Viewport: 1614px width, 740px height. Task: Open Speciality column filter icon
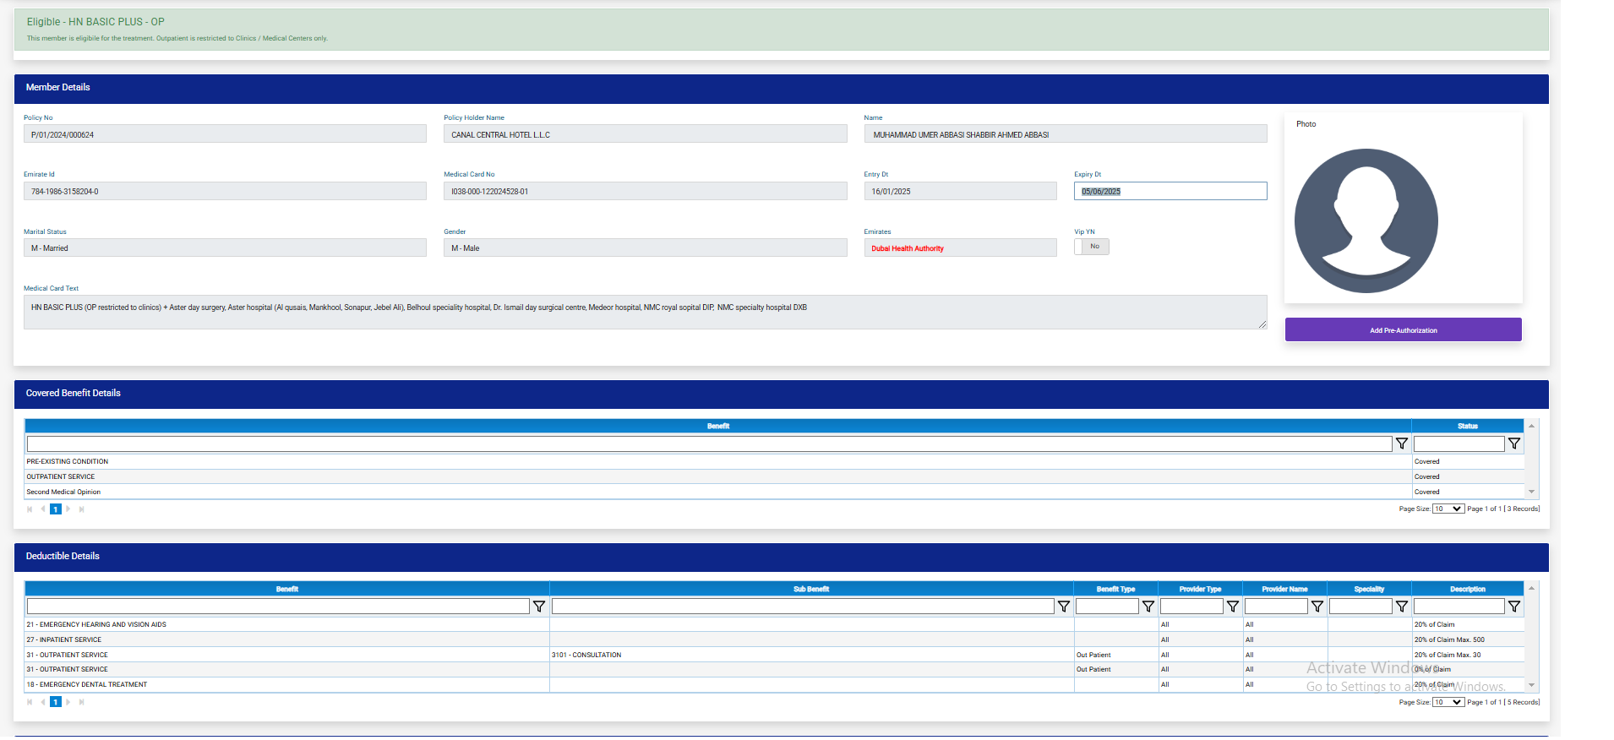(x=1401, y=607)
